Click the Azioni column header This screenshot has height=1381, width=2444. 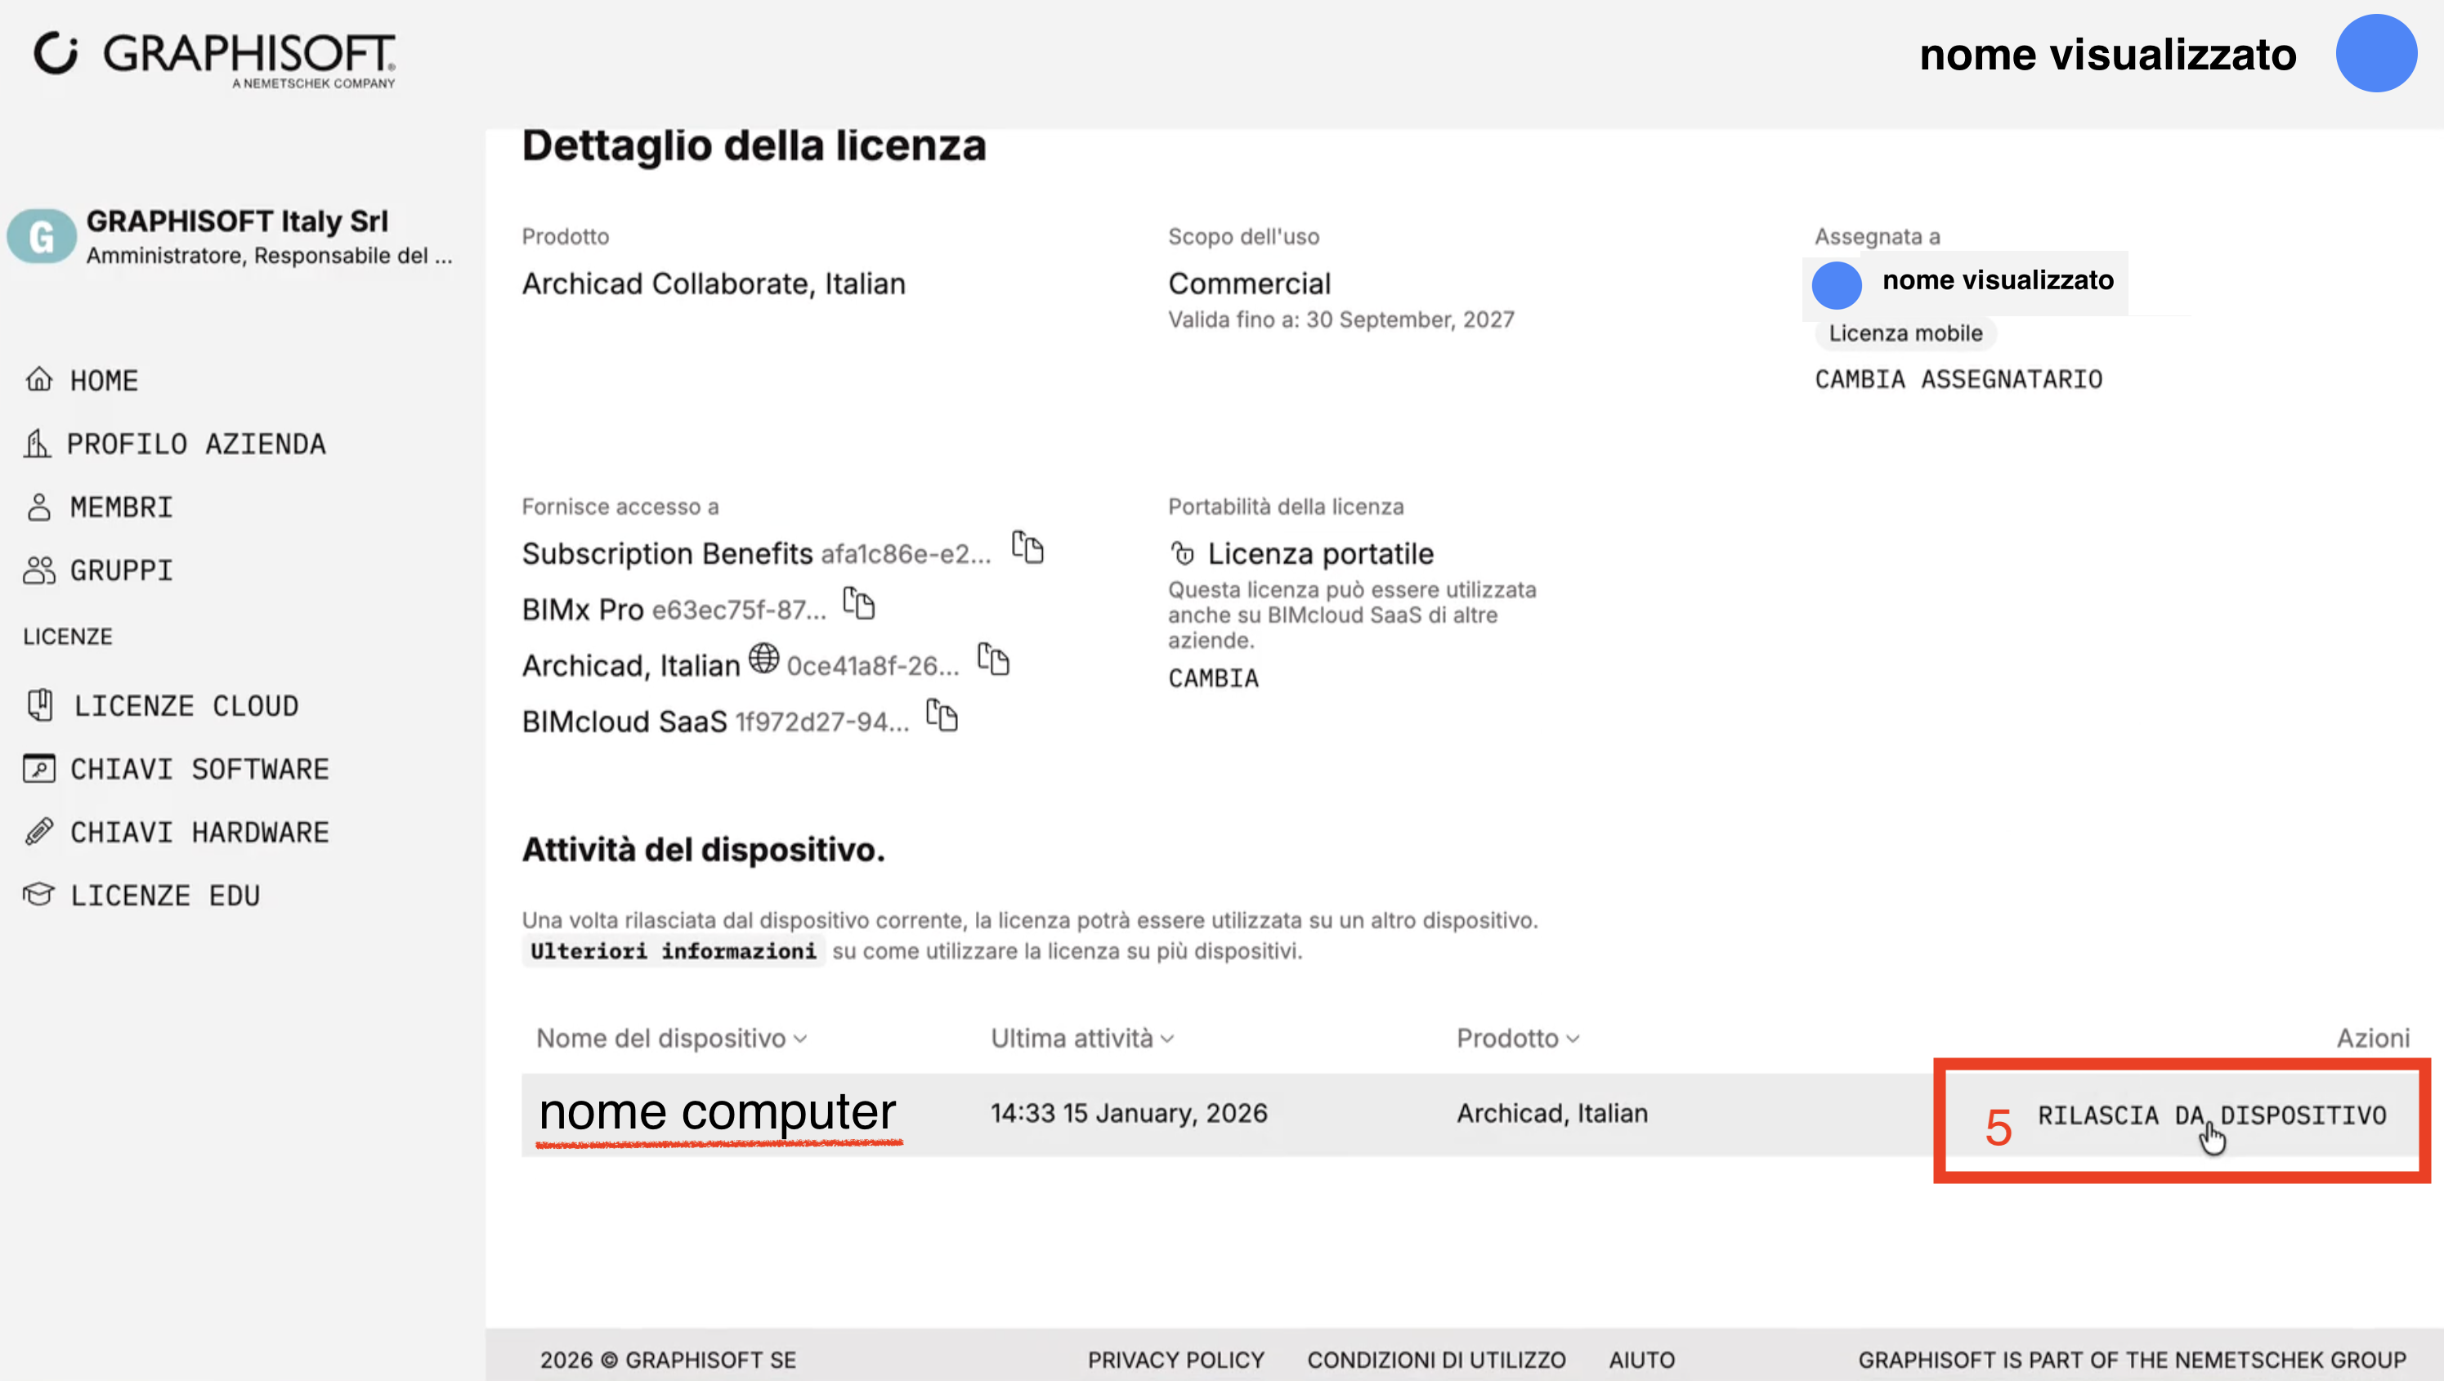tap(2372, 1038)
